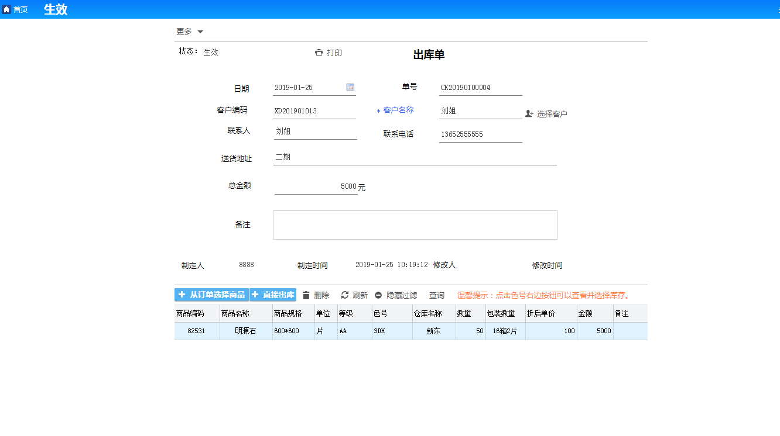The width and height of the screenshot is (780, 436).
Task: Click the 生效 title in the header bar
Action: (56, 9)
